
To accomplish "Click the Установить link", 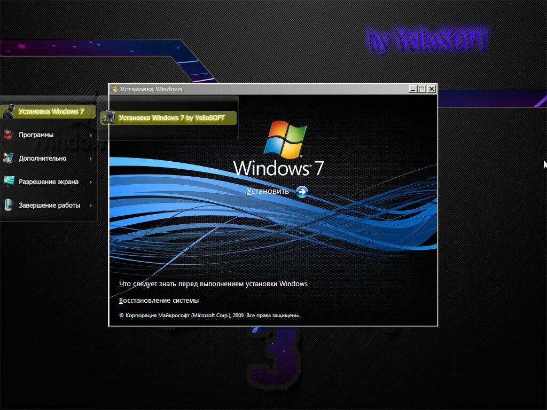I will 268,191.
